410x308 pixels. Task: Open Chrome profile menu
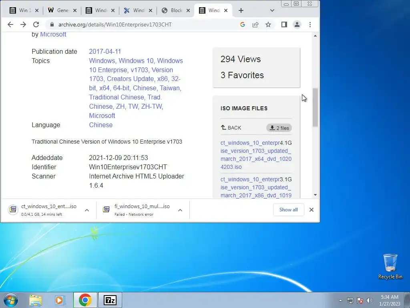tap(297, 24)
